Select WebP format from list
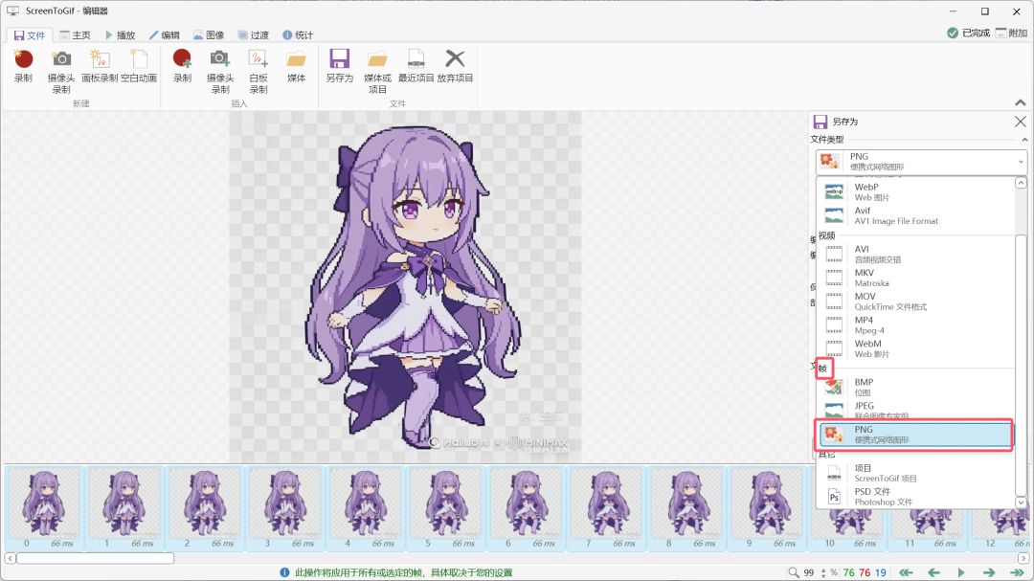The width and height of the screenshot is (1034, 581). tap(915, 191)
